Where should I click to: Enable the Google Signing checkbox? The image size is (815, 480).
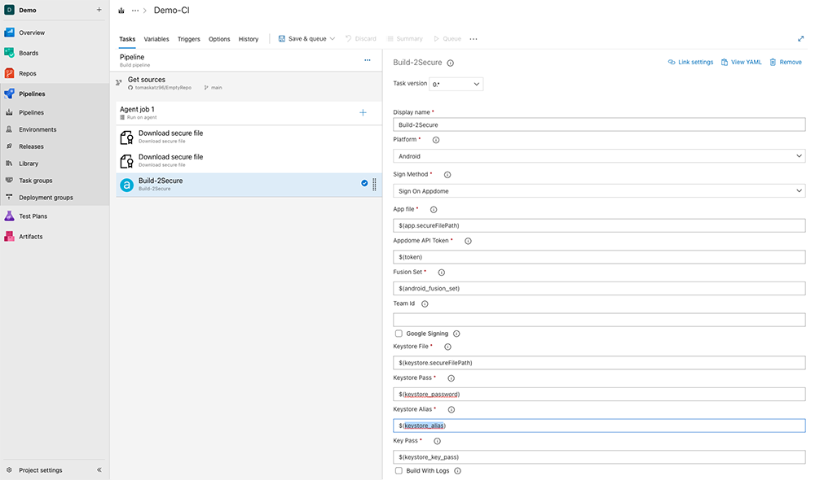tap(399, 333)
